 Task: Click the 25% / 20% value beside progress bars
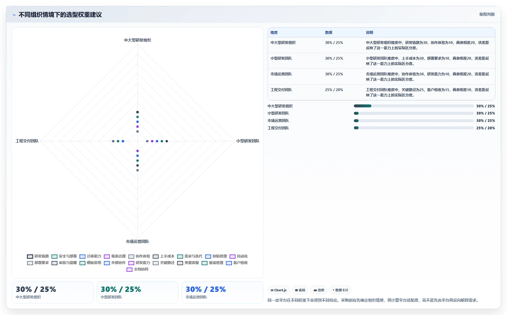tap(486, 128)
